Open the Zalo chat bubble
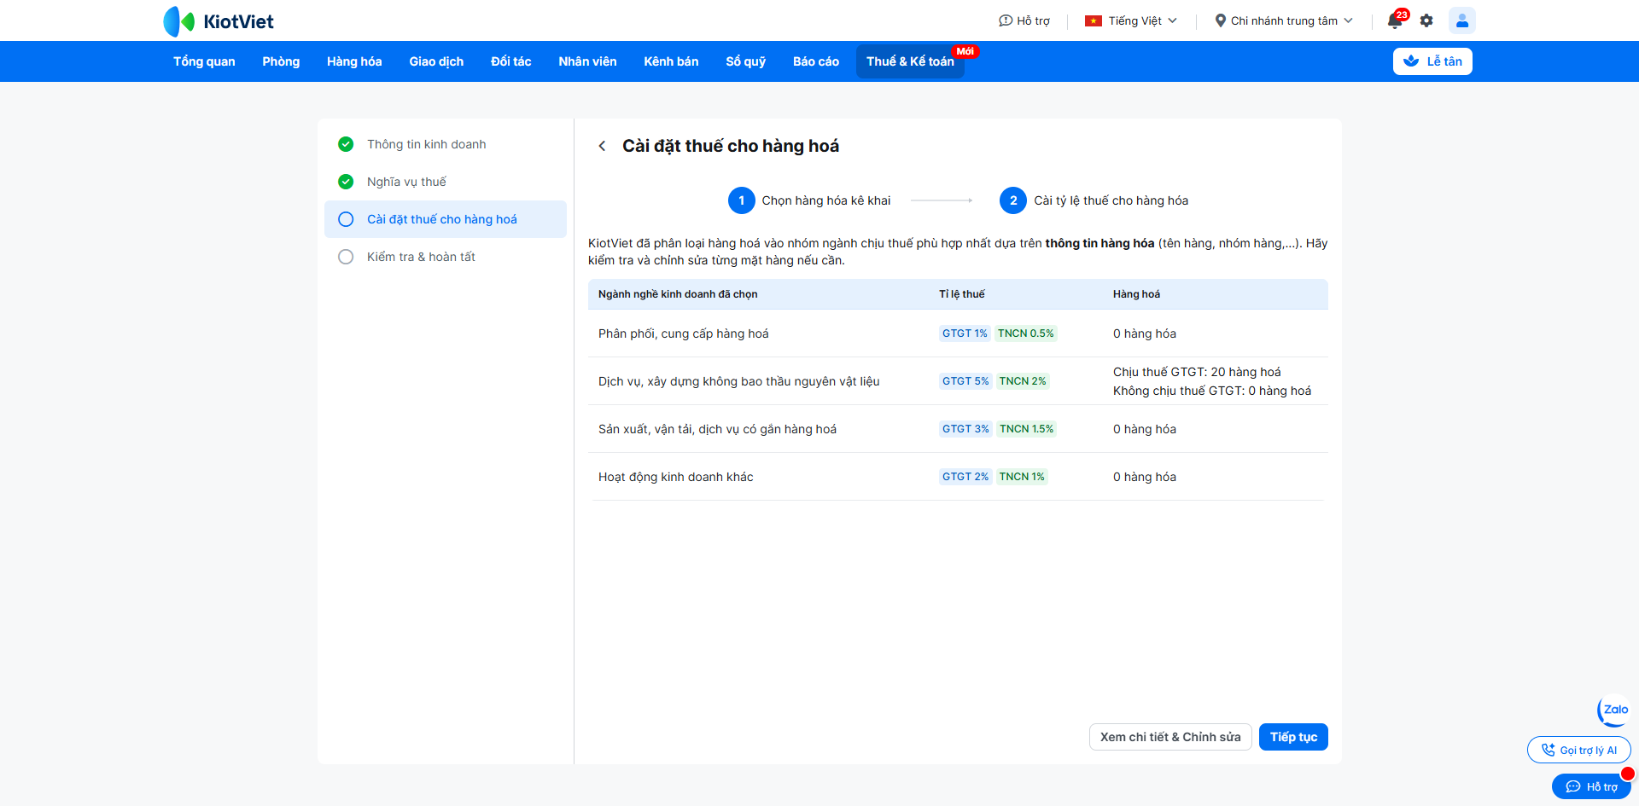This screenshot has width=1639, height=806. 1613,710
